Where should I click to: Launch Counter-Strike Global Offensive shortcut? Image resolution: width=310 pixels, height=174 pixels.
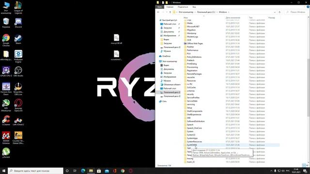point(18,138)
